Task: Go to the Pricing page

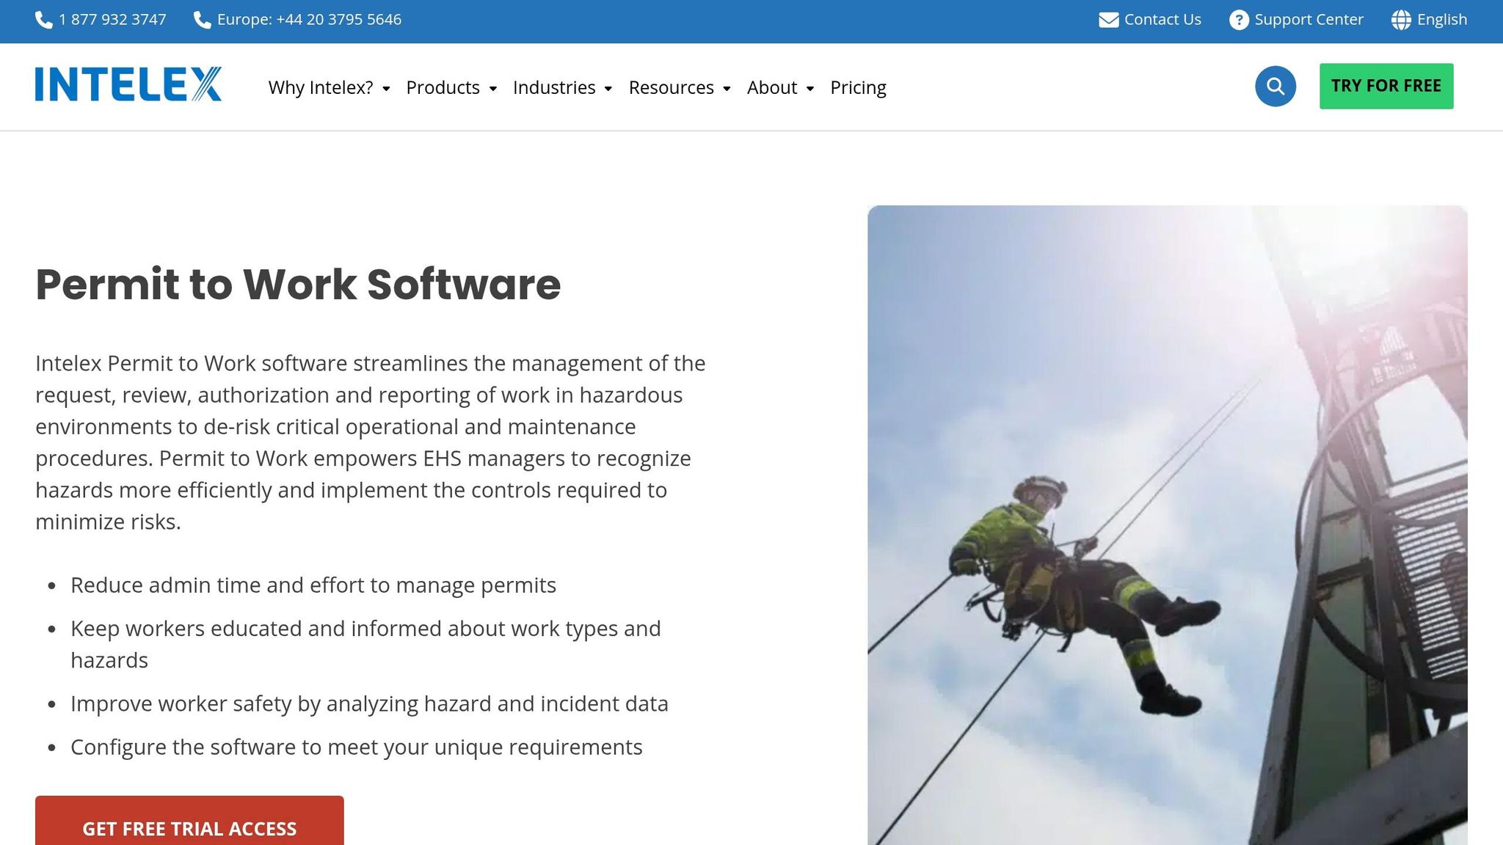Action: pyautogui.click(x=858, y=87)
